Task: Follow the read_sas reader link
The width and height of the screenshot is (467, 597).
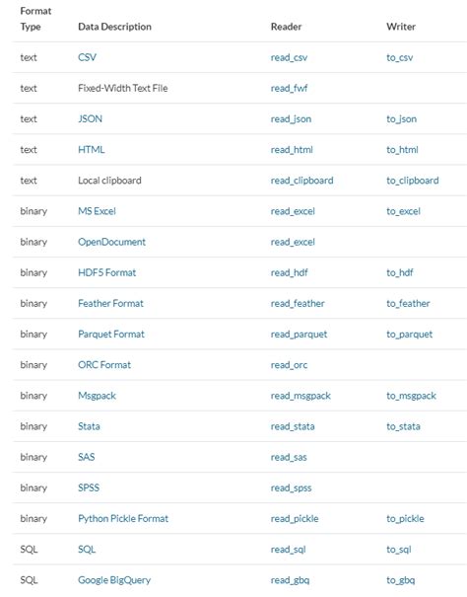Action: [x=289, y=457]
